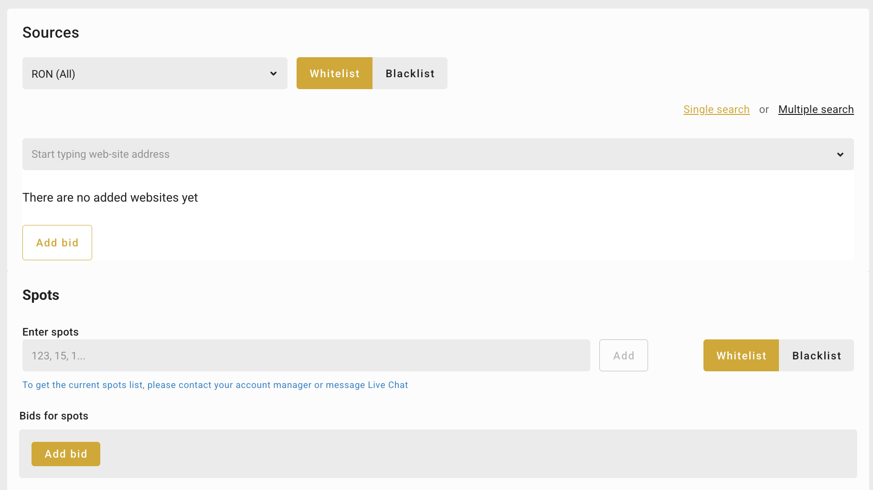Viewport: 873px width, 490px height.
Task: Click the Spots section heading
Action: coord(41,295)
